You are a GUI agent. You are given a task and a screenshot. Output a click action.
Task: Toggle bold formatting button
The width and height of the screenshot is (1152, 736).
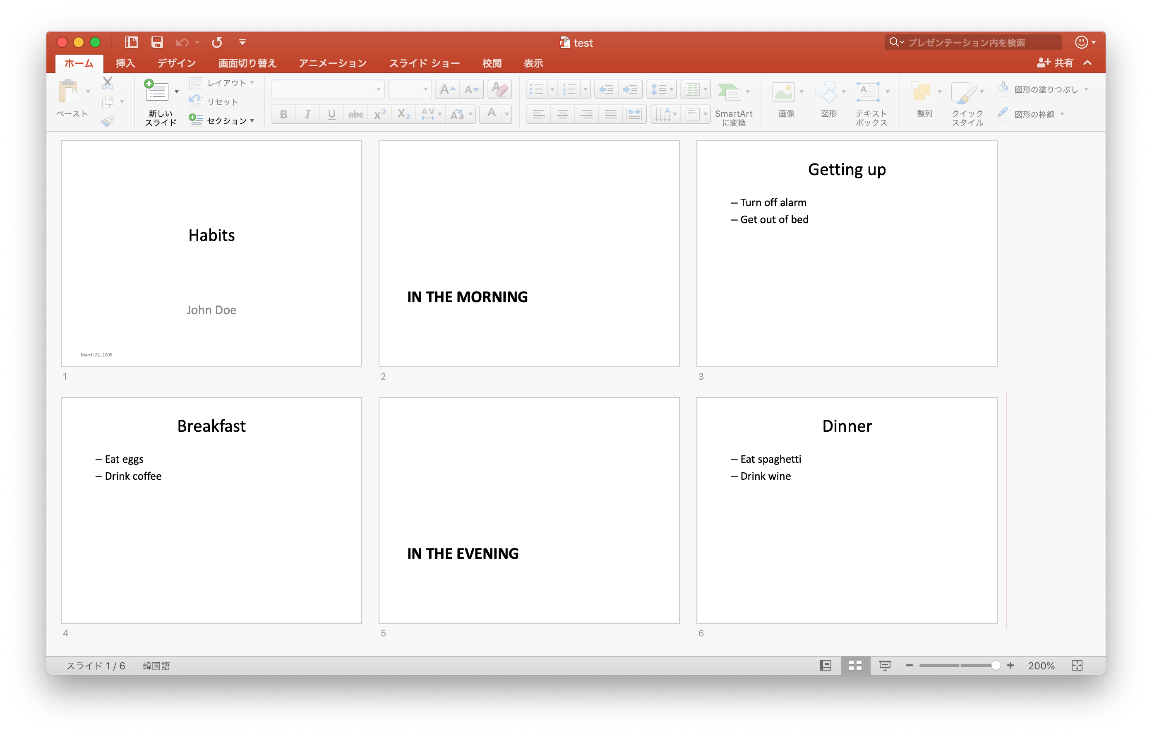click(284, 114)
